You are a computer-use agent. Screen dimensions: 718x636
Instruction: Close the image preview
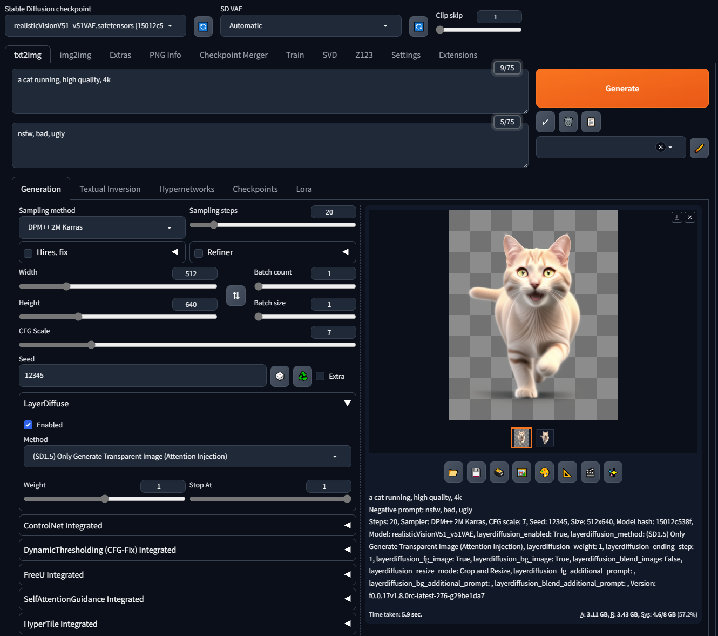(690, 217)
